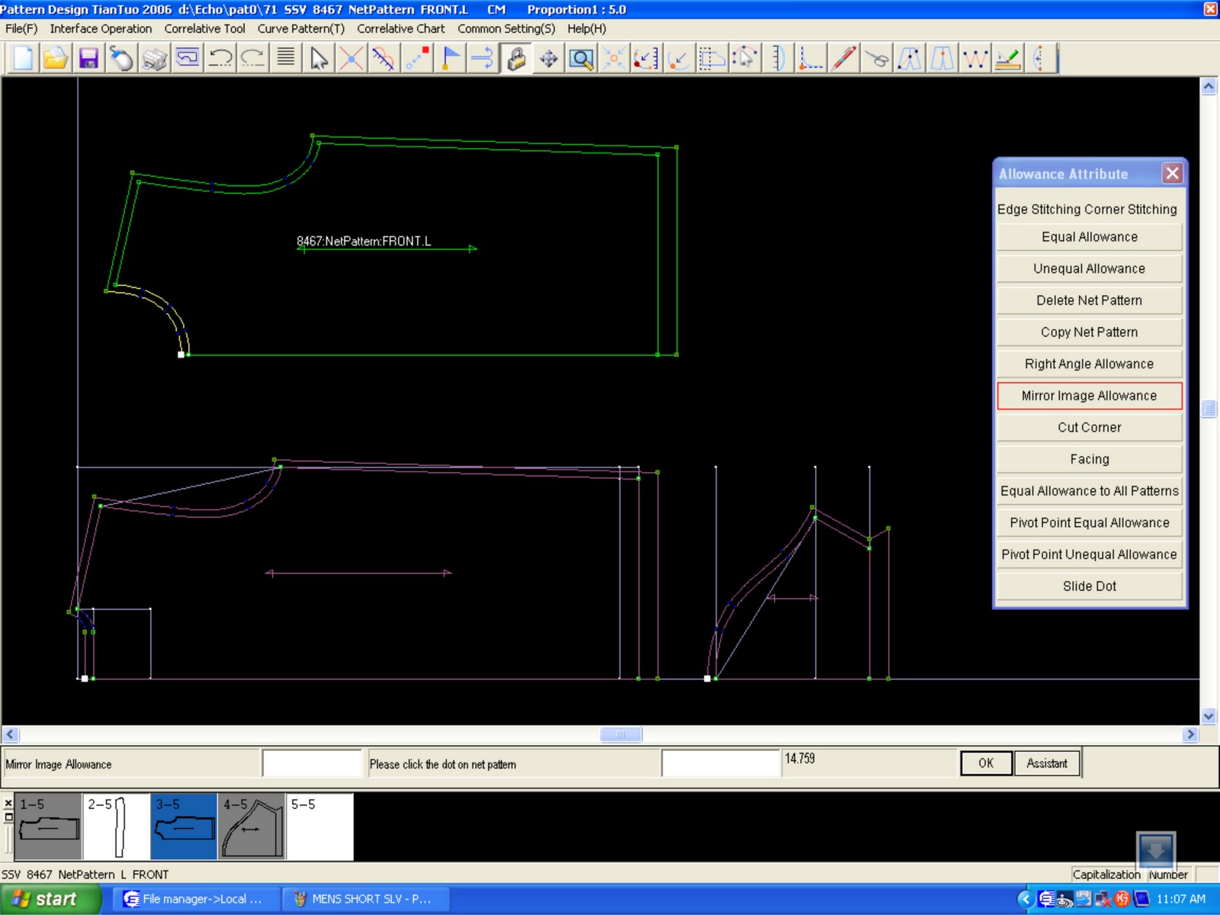Open the Curve Pattern menu
Image resolution: width=1220 pixels, height=915 pixels.
click(301, 29)
